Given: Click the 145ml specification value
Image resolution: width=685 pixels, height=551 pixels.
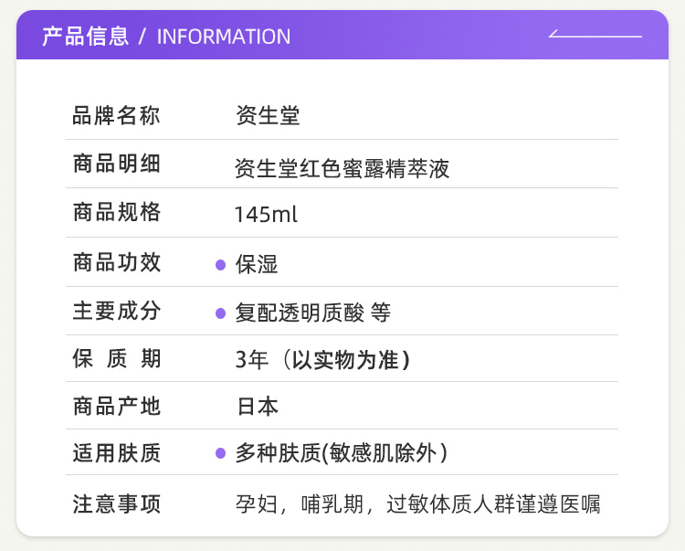Looking at the screenshot, I should (266, 215).
